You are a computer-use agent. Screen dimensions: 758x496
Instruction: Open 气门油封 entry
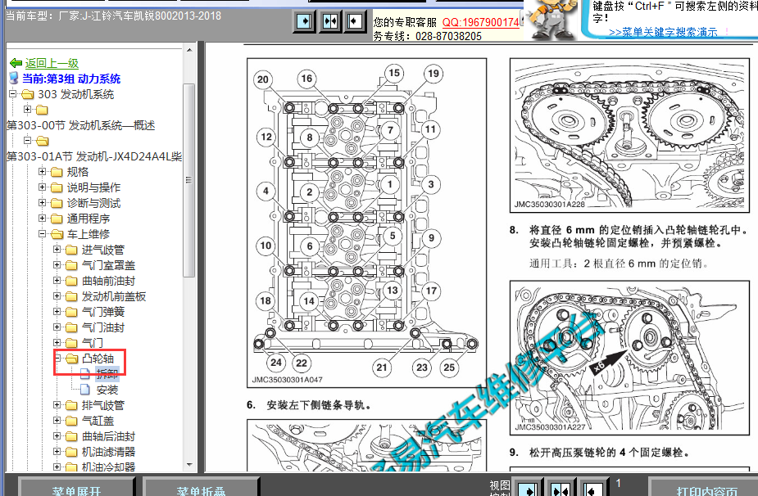tap(103, 327)
